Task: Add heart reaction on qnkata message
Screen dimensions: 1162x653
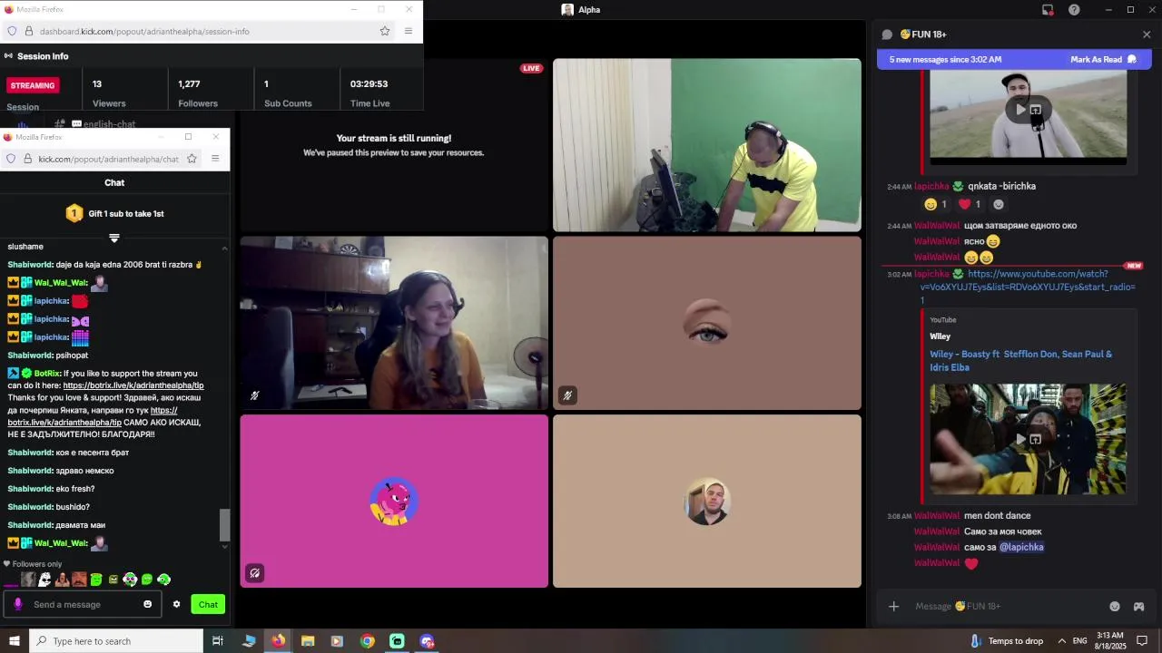Action: pos(970,204)
